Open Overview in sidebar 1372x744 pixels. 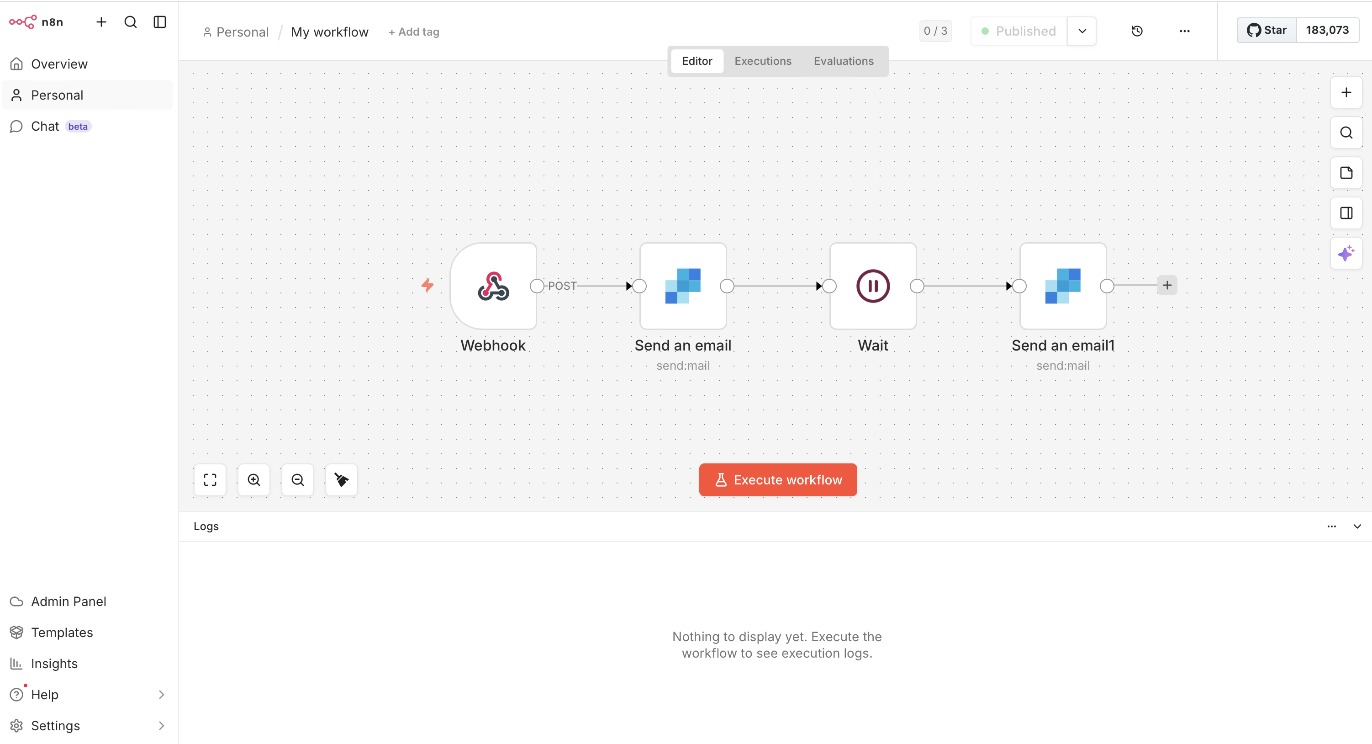87,64
